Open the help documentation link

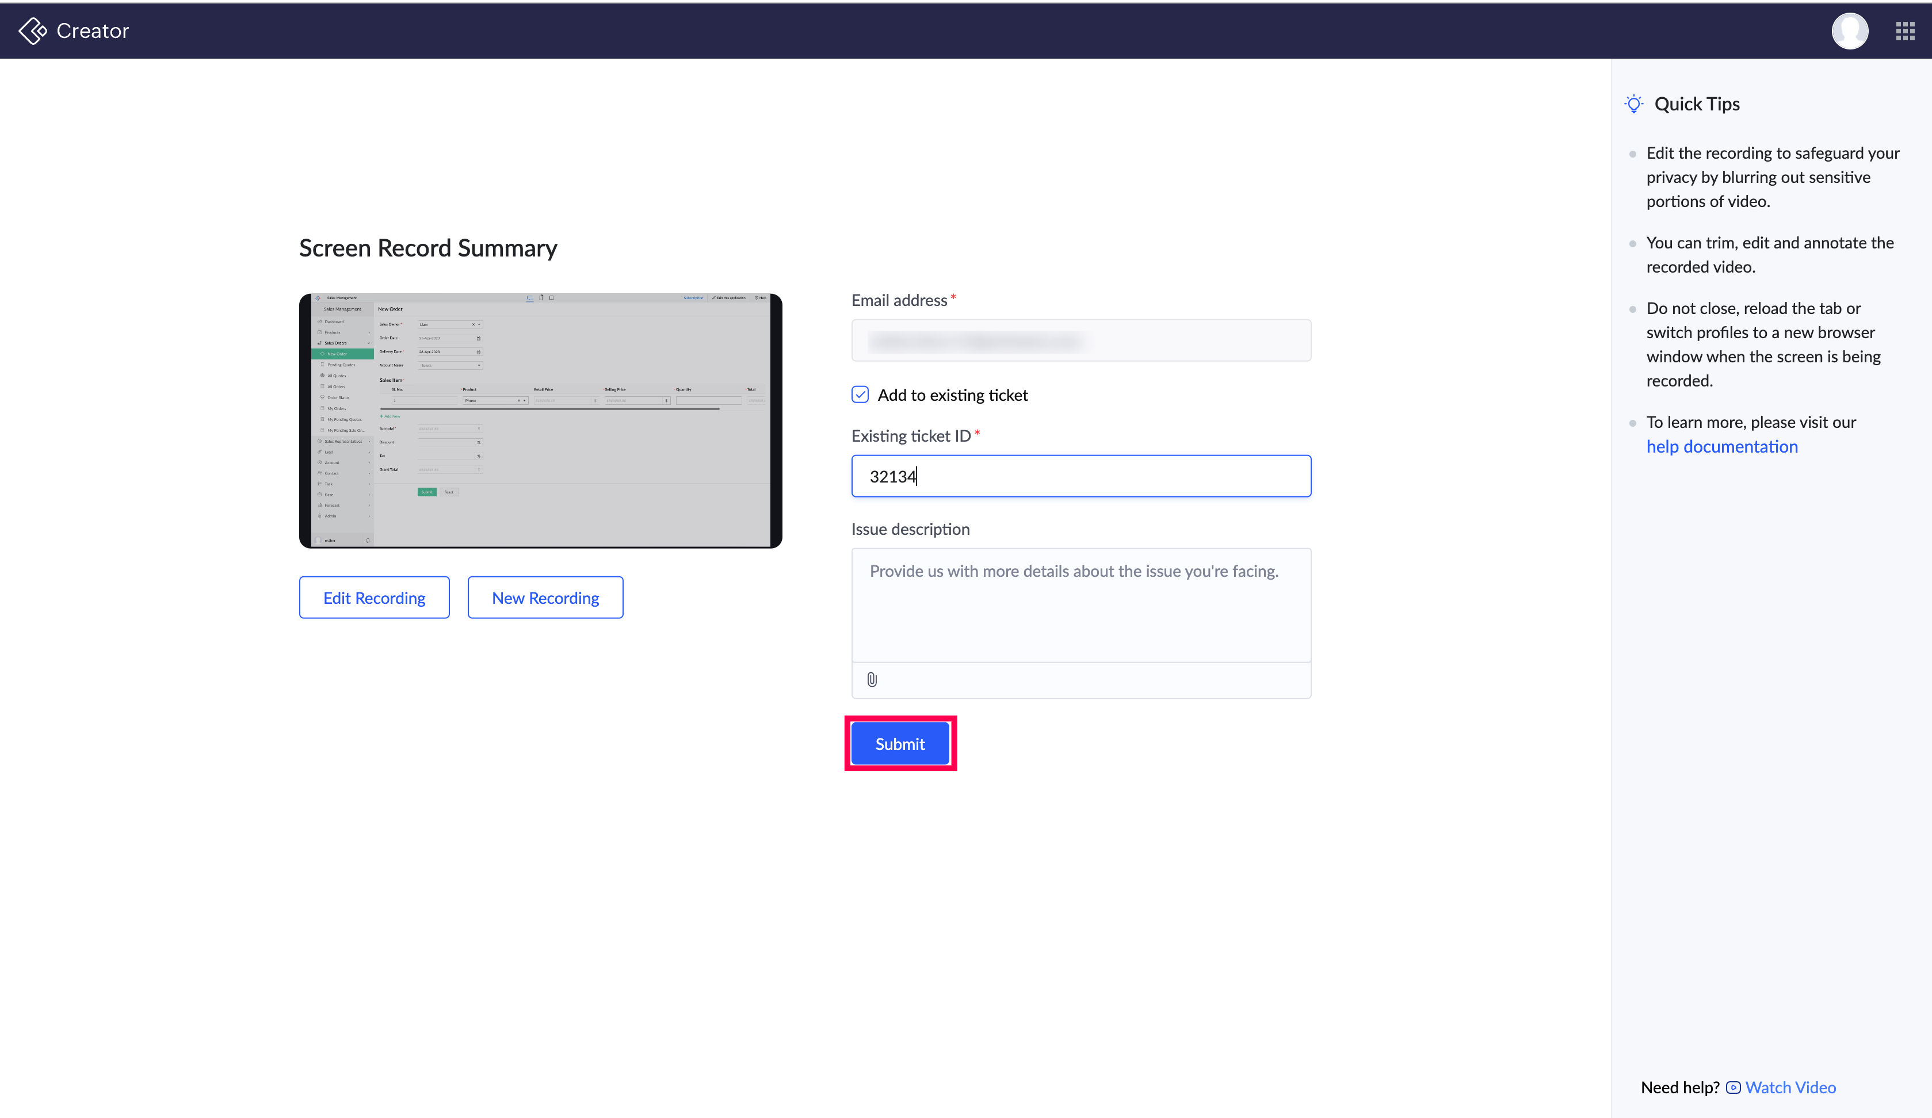1721,447
